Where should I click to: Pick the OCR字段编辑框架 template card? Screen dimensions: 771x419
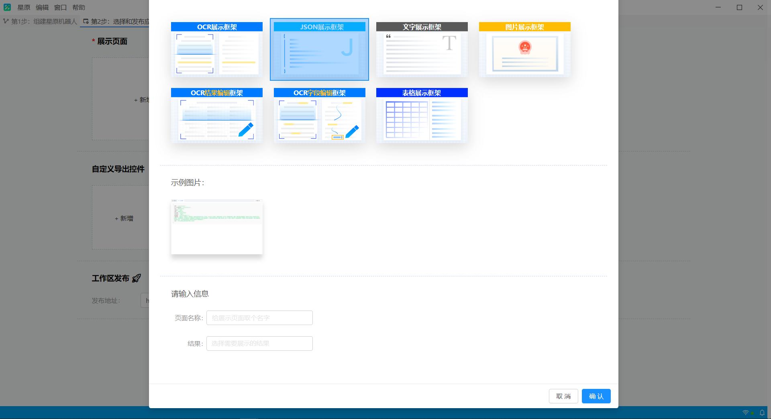320,115
